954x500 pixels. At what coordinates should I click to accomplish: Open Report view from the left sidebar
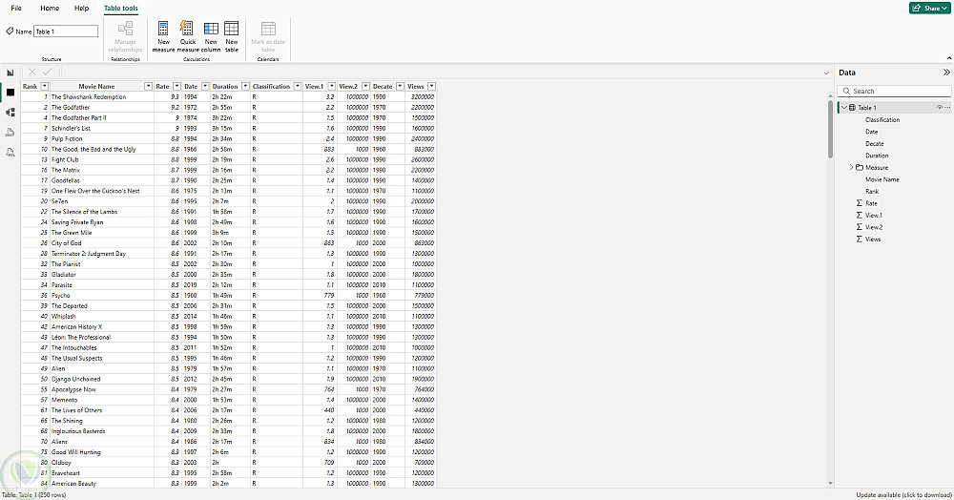point(10,73)
